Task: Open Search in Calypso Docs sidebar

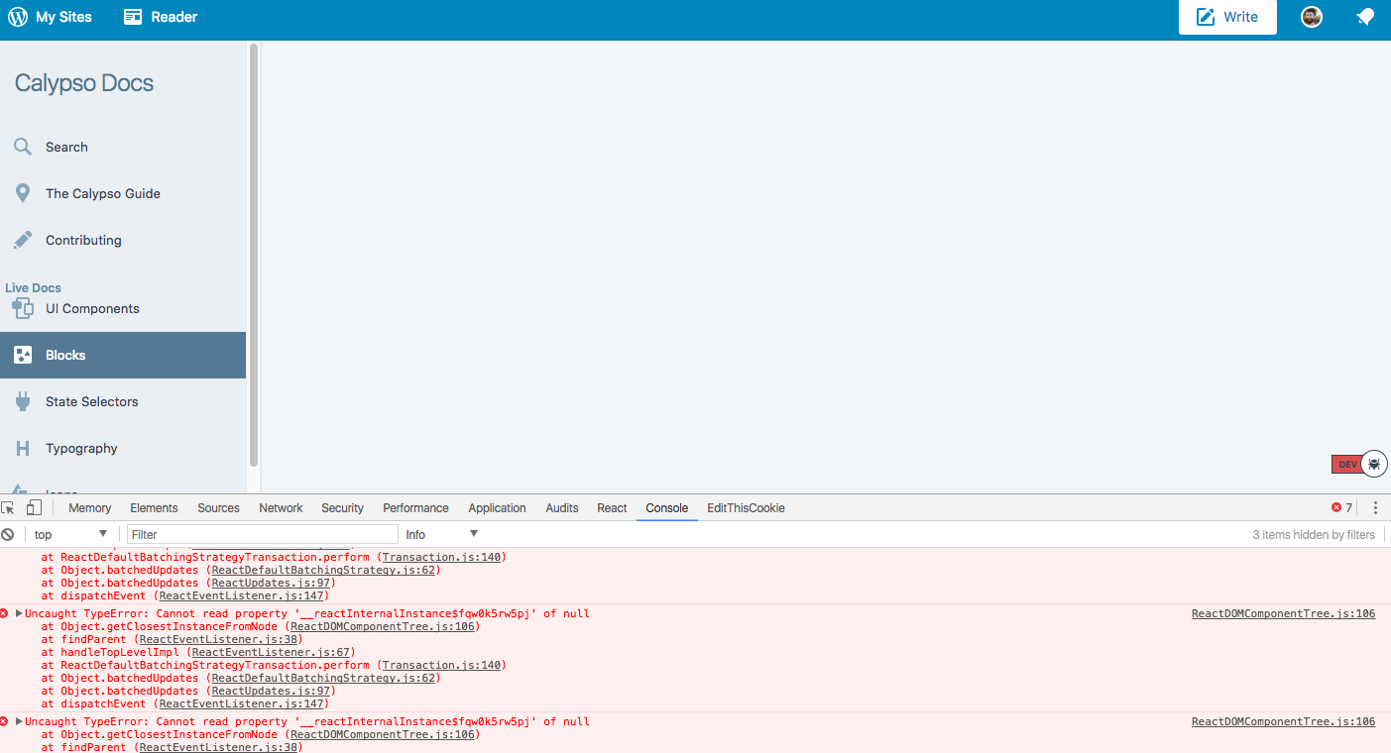Action: [123, 147]
